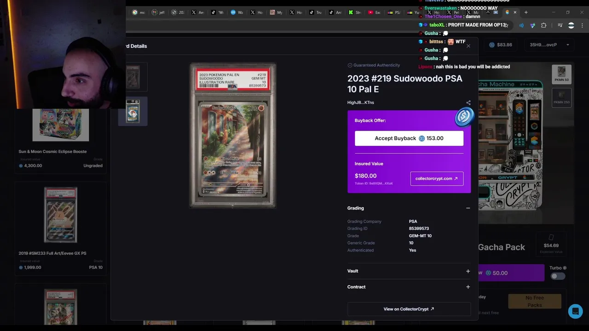Click the $54.69 expected value box
The height and width of the screenshot is (331, 589).
click(551, 244)
